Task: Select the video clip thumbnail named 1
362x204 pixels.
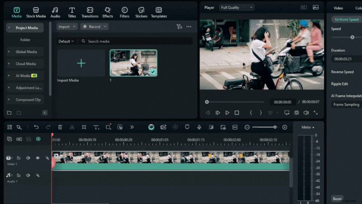Action: (133, 63)
